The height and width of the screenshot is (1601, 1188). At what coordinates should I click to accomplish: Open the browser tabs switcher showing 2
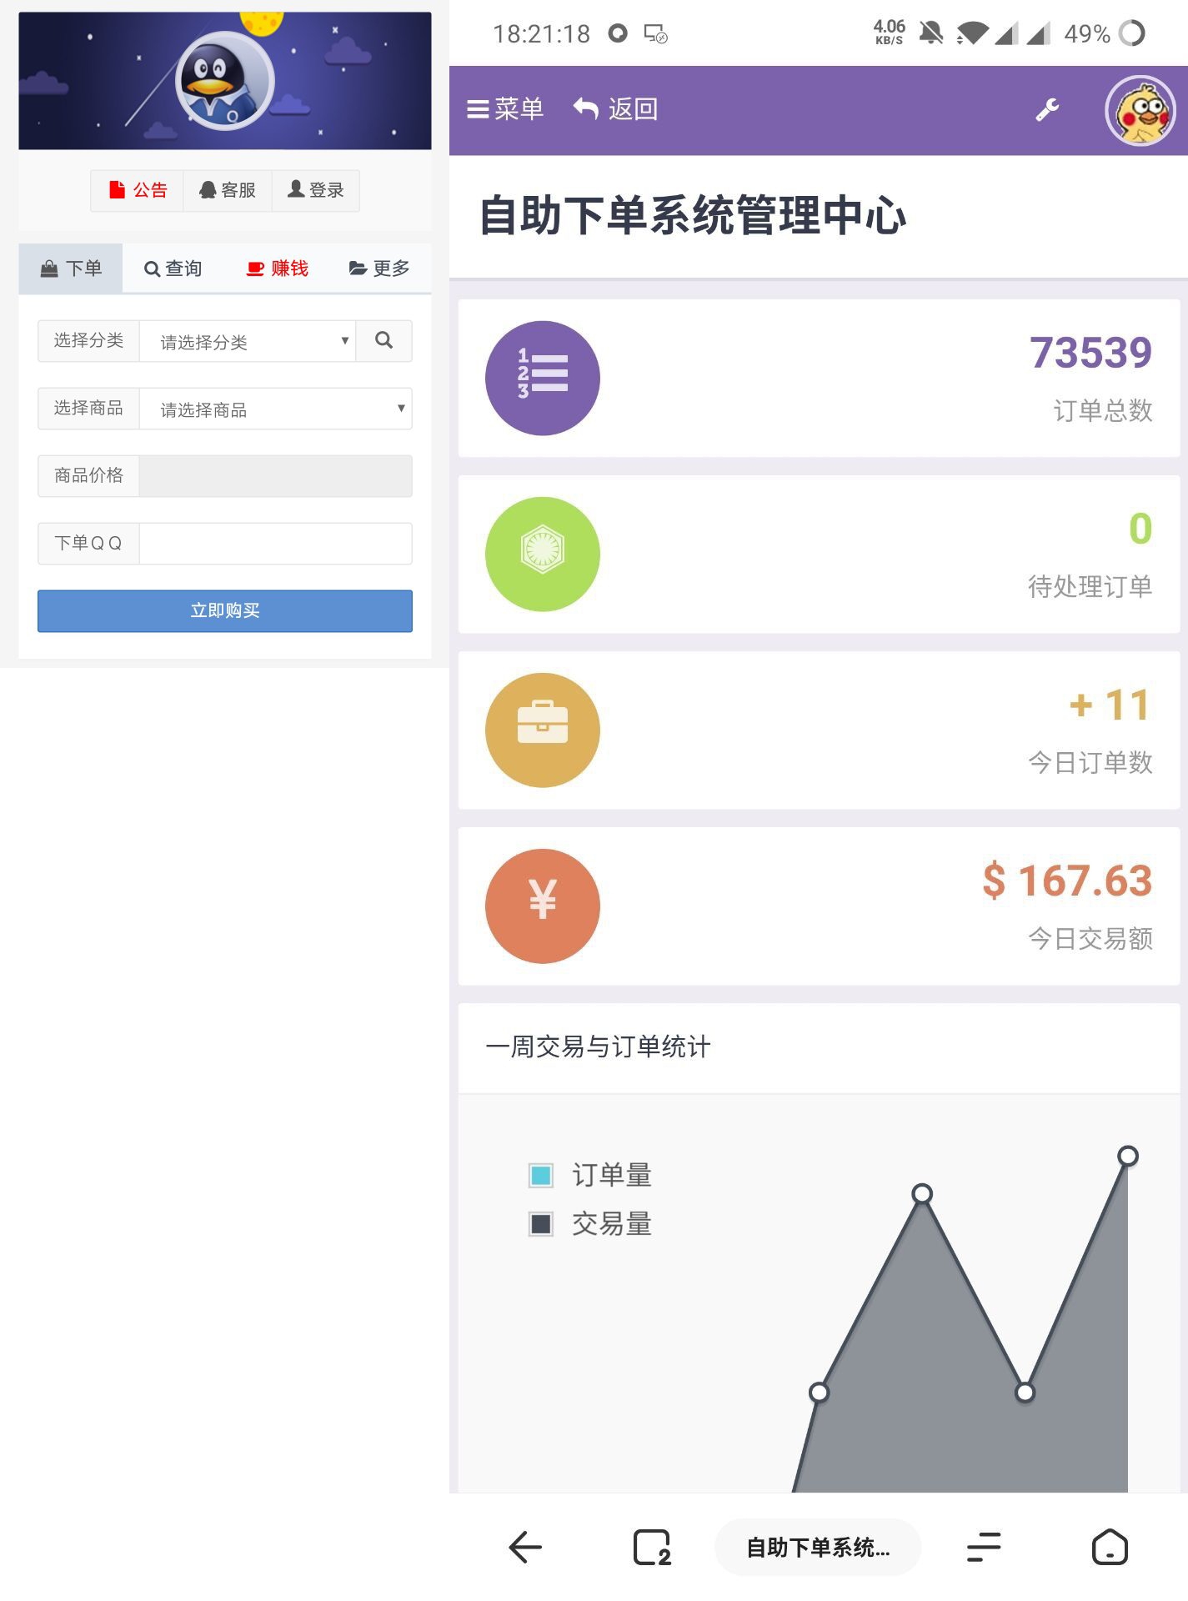pyautogui.click(x=652, y=1548)
